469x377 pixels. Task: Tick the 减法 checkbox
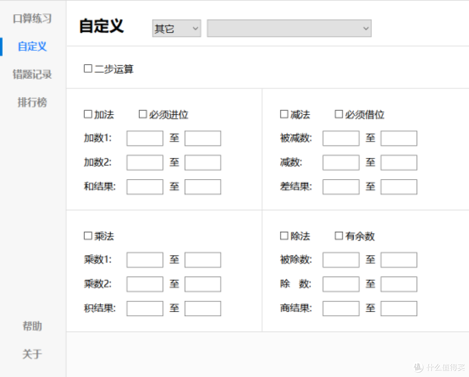284,114
